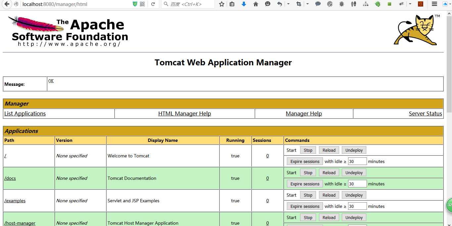
Task: Select the crop screenshot tool icon
Action: [x=299, y=4]
